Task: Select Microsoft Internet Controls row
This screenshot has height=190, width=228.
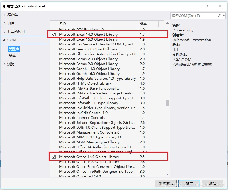Action: coord(108,118)
